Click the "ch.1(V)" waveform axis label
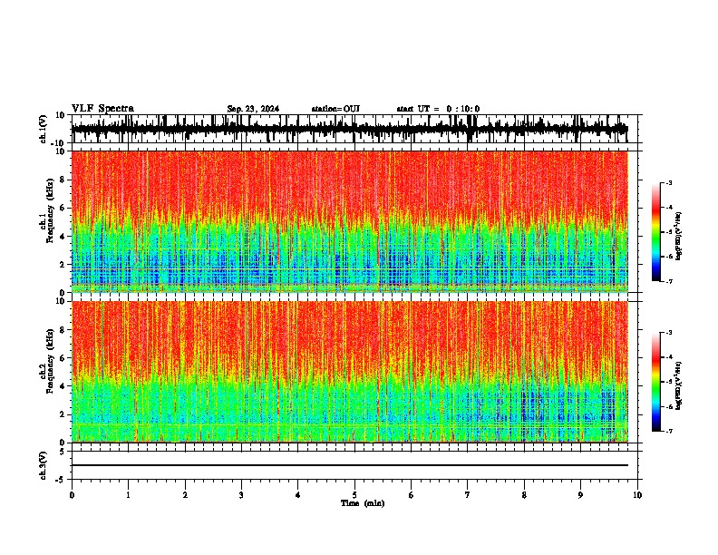Viewport: 718px width, 555px height. tap(44, 129)
